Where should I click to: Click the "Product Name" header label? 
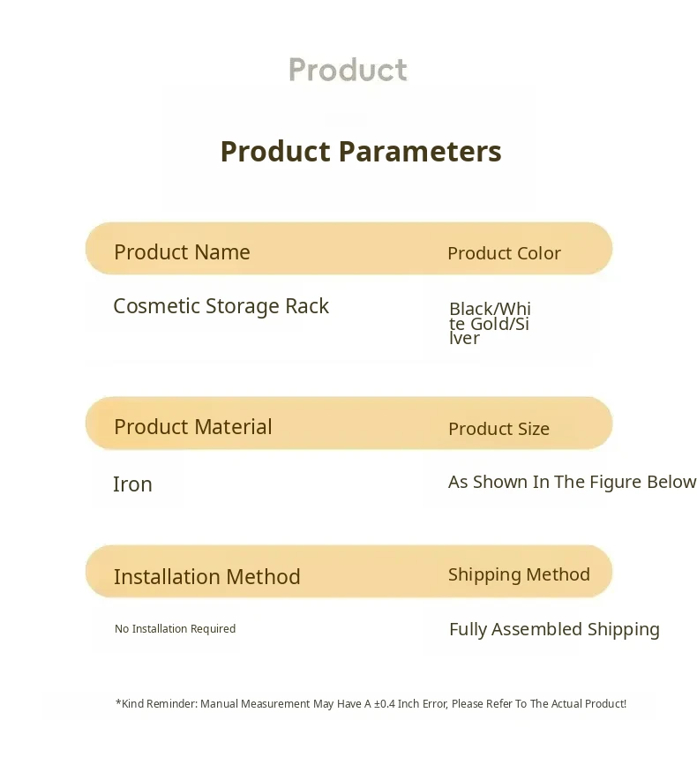point(182,252)
